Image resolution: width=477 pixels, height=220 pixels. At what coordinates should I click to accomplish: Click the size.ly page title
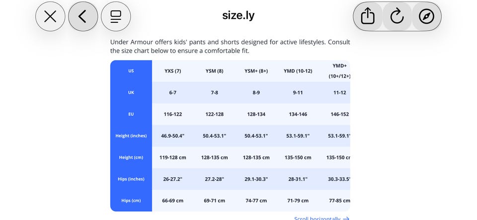(x=238, y=15)
